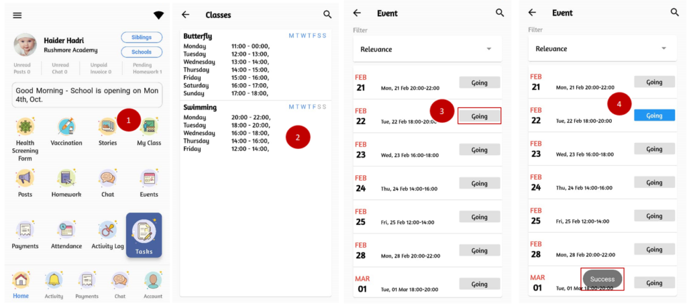The height and width of the screenshot is (308, 687).
Task: Open the Activity Log icon
Action: pos(107,230)
